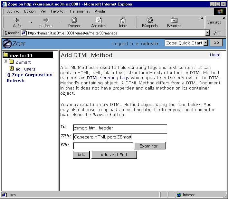Click the Ir go arrow icon
228x199 pixels.
tap(216, 33)
